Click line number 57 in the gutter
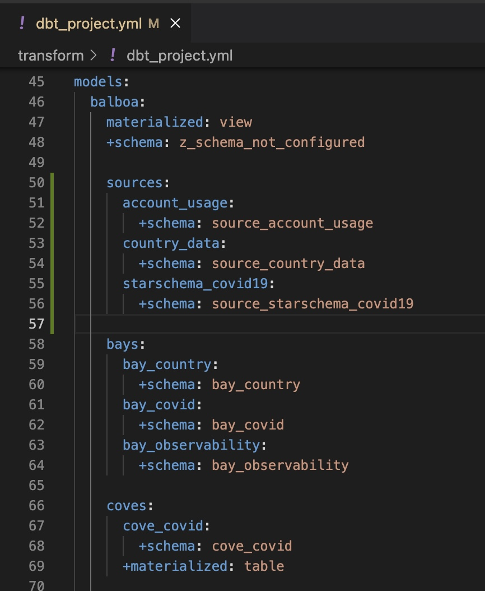Screen dimensions: 485x591 point(36,324)
